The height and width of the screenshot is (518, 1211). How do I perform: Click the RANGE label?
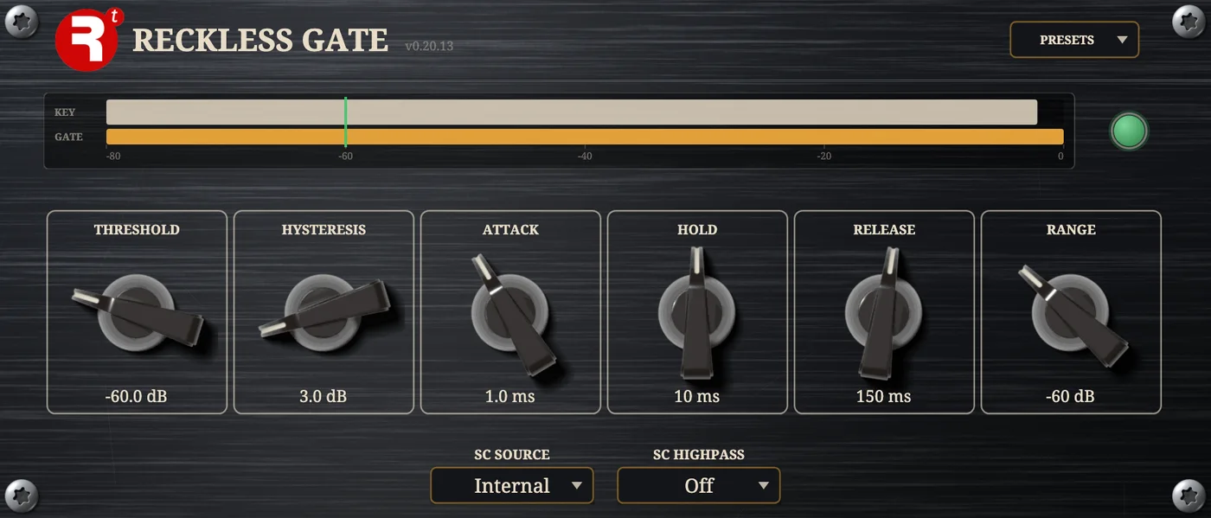click(x=1071, y=230)
